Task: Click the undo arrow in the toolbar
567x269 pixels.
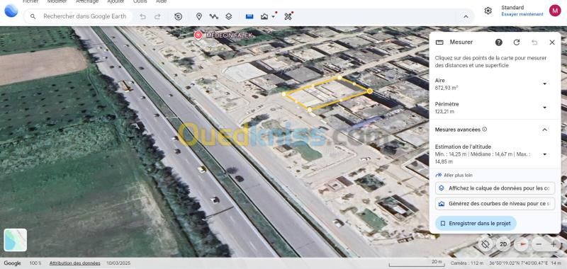Action: pyautogui.click(x=143, y=16)
